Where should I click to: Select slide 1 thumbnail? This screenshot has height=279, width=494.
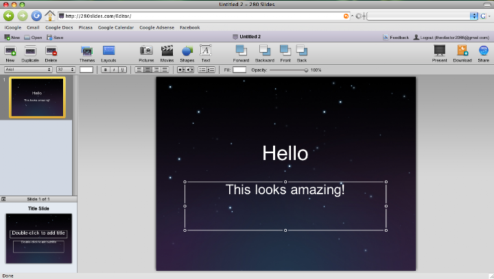coord(37,97)
